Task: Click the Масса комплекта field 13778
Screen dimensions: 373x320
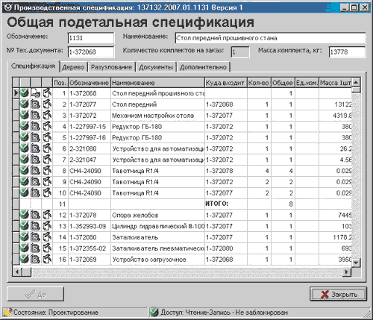Action: pyautogui.click(x=347, y=52)
